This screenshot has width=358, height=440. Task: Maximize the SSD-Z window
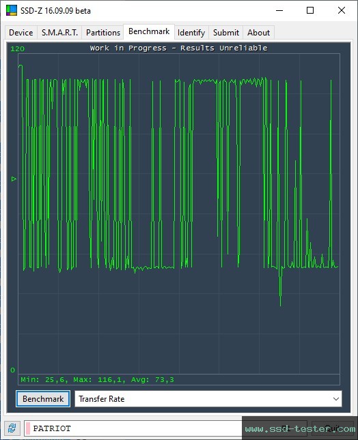(x=310, y=10)
